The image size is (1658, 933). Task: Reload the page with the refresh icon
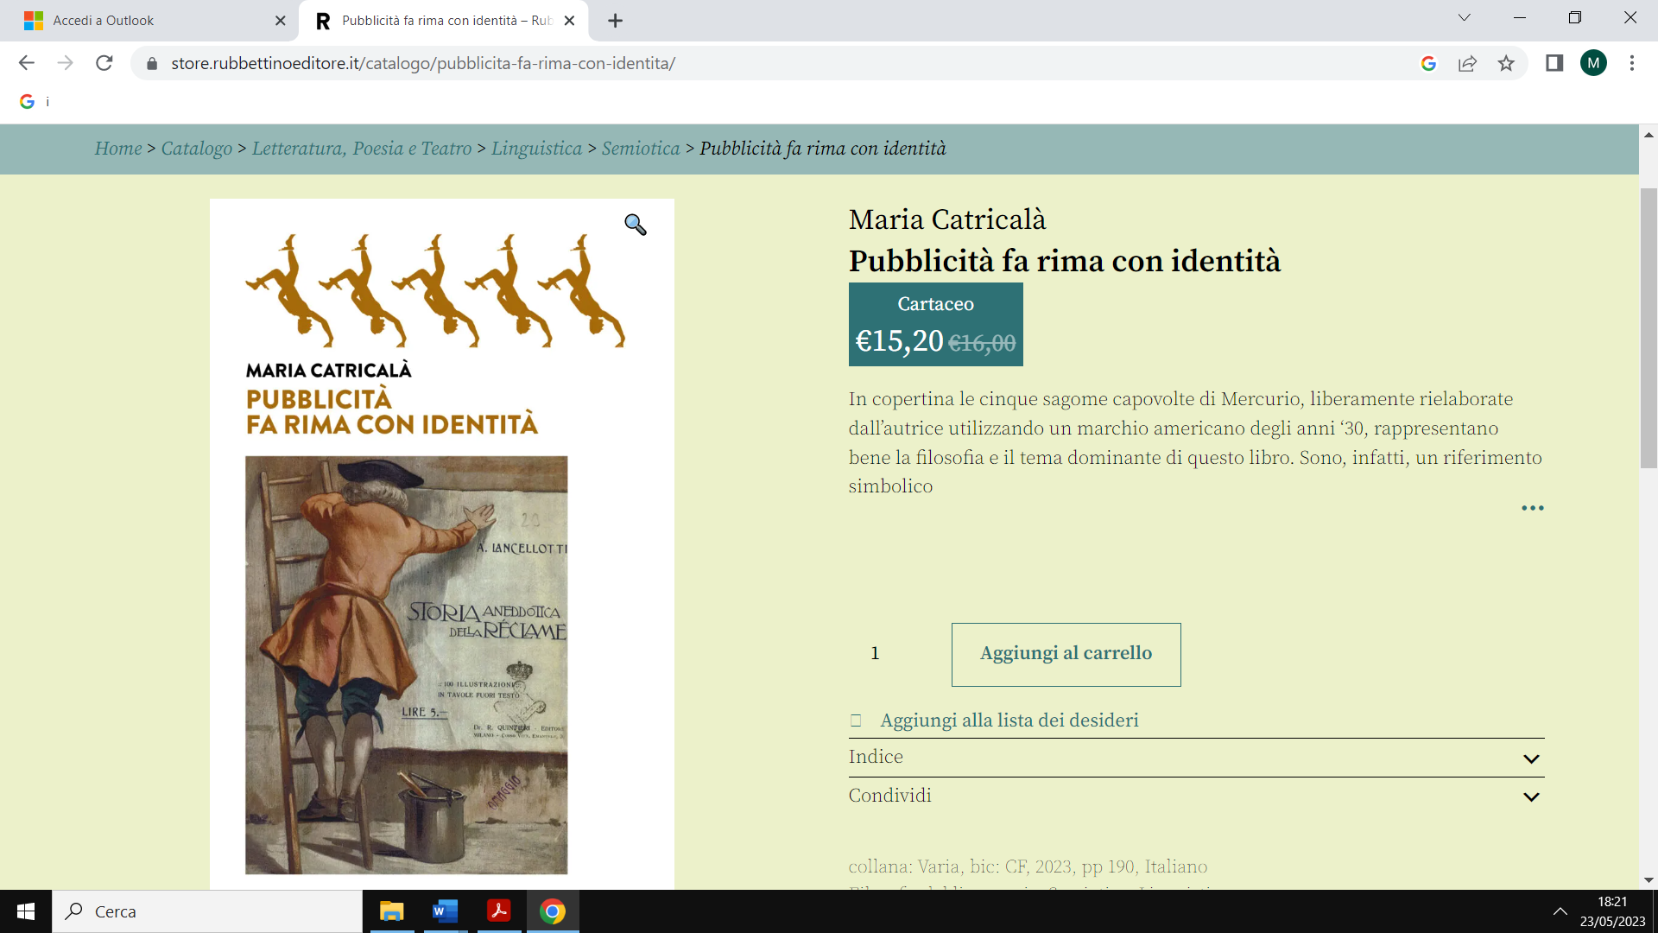click(104, 63)
